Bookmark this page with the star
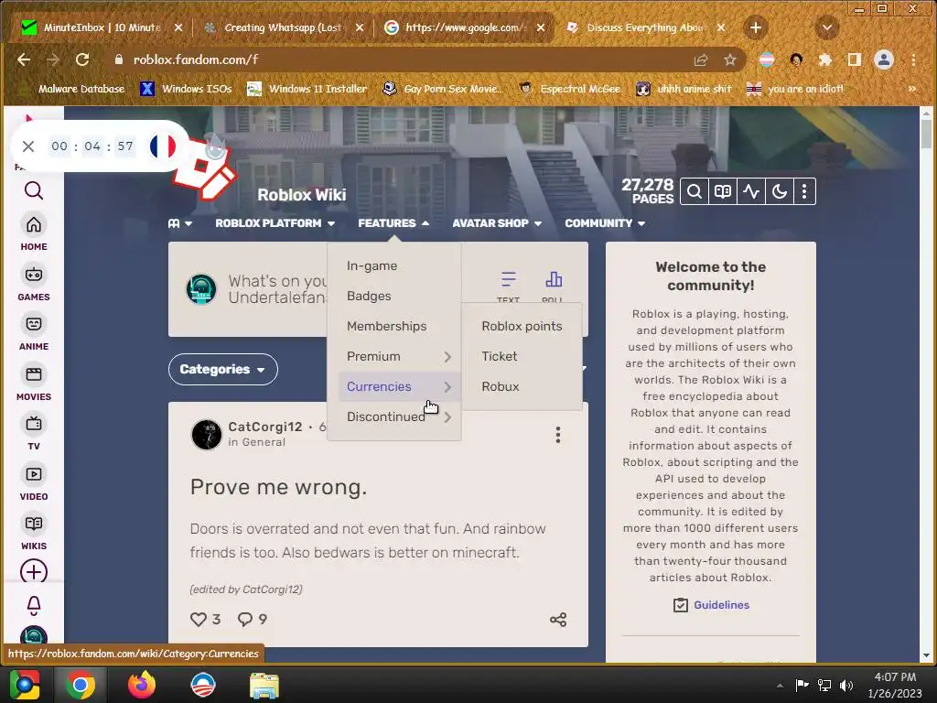The height and width of the screenshot is (703, 937). [x=729, y=59]
